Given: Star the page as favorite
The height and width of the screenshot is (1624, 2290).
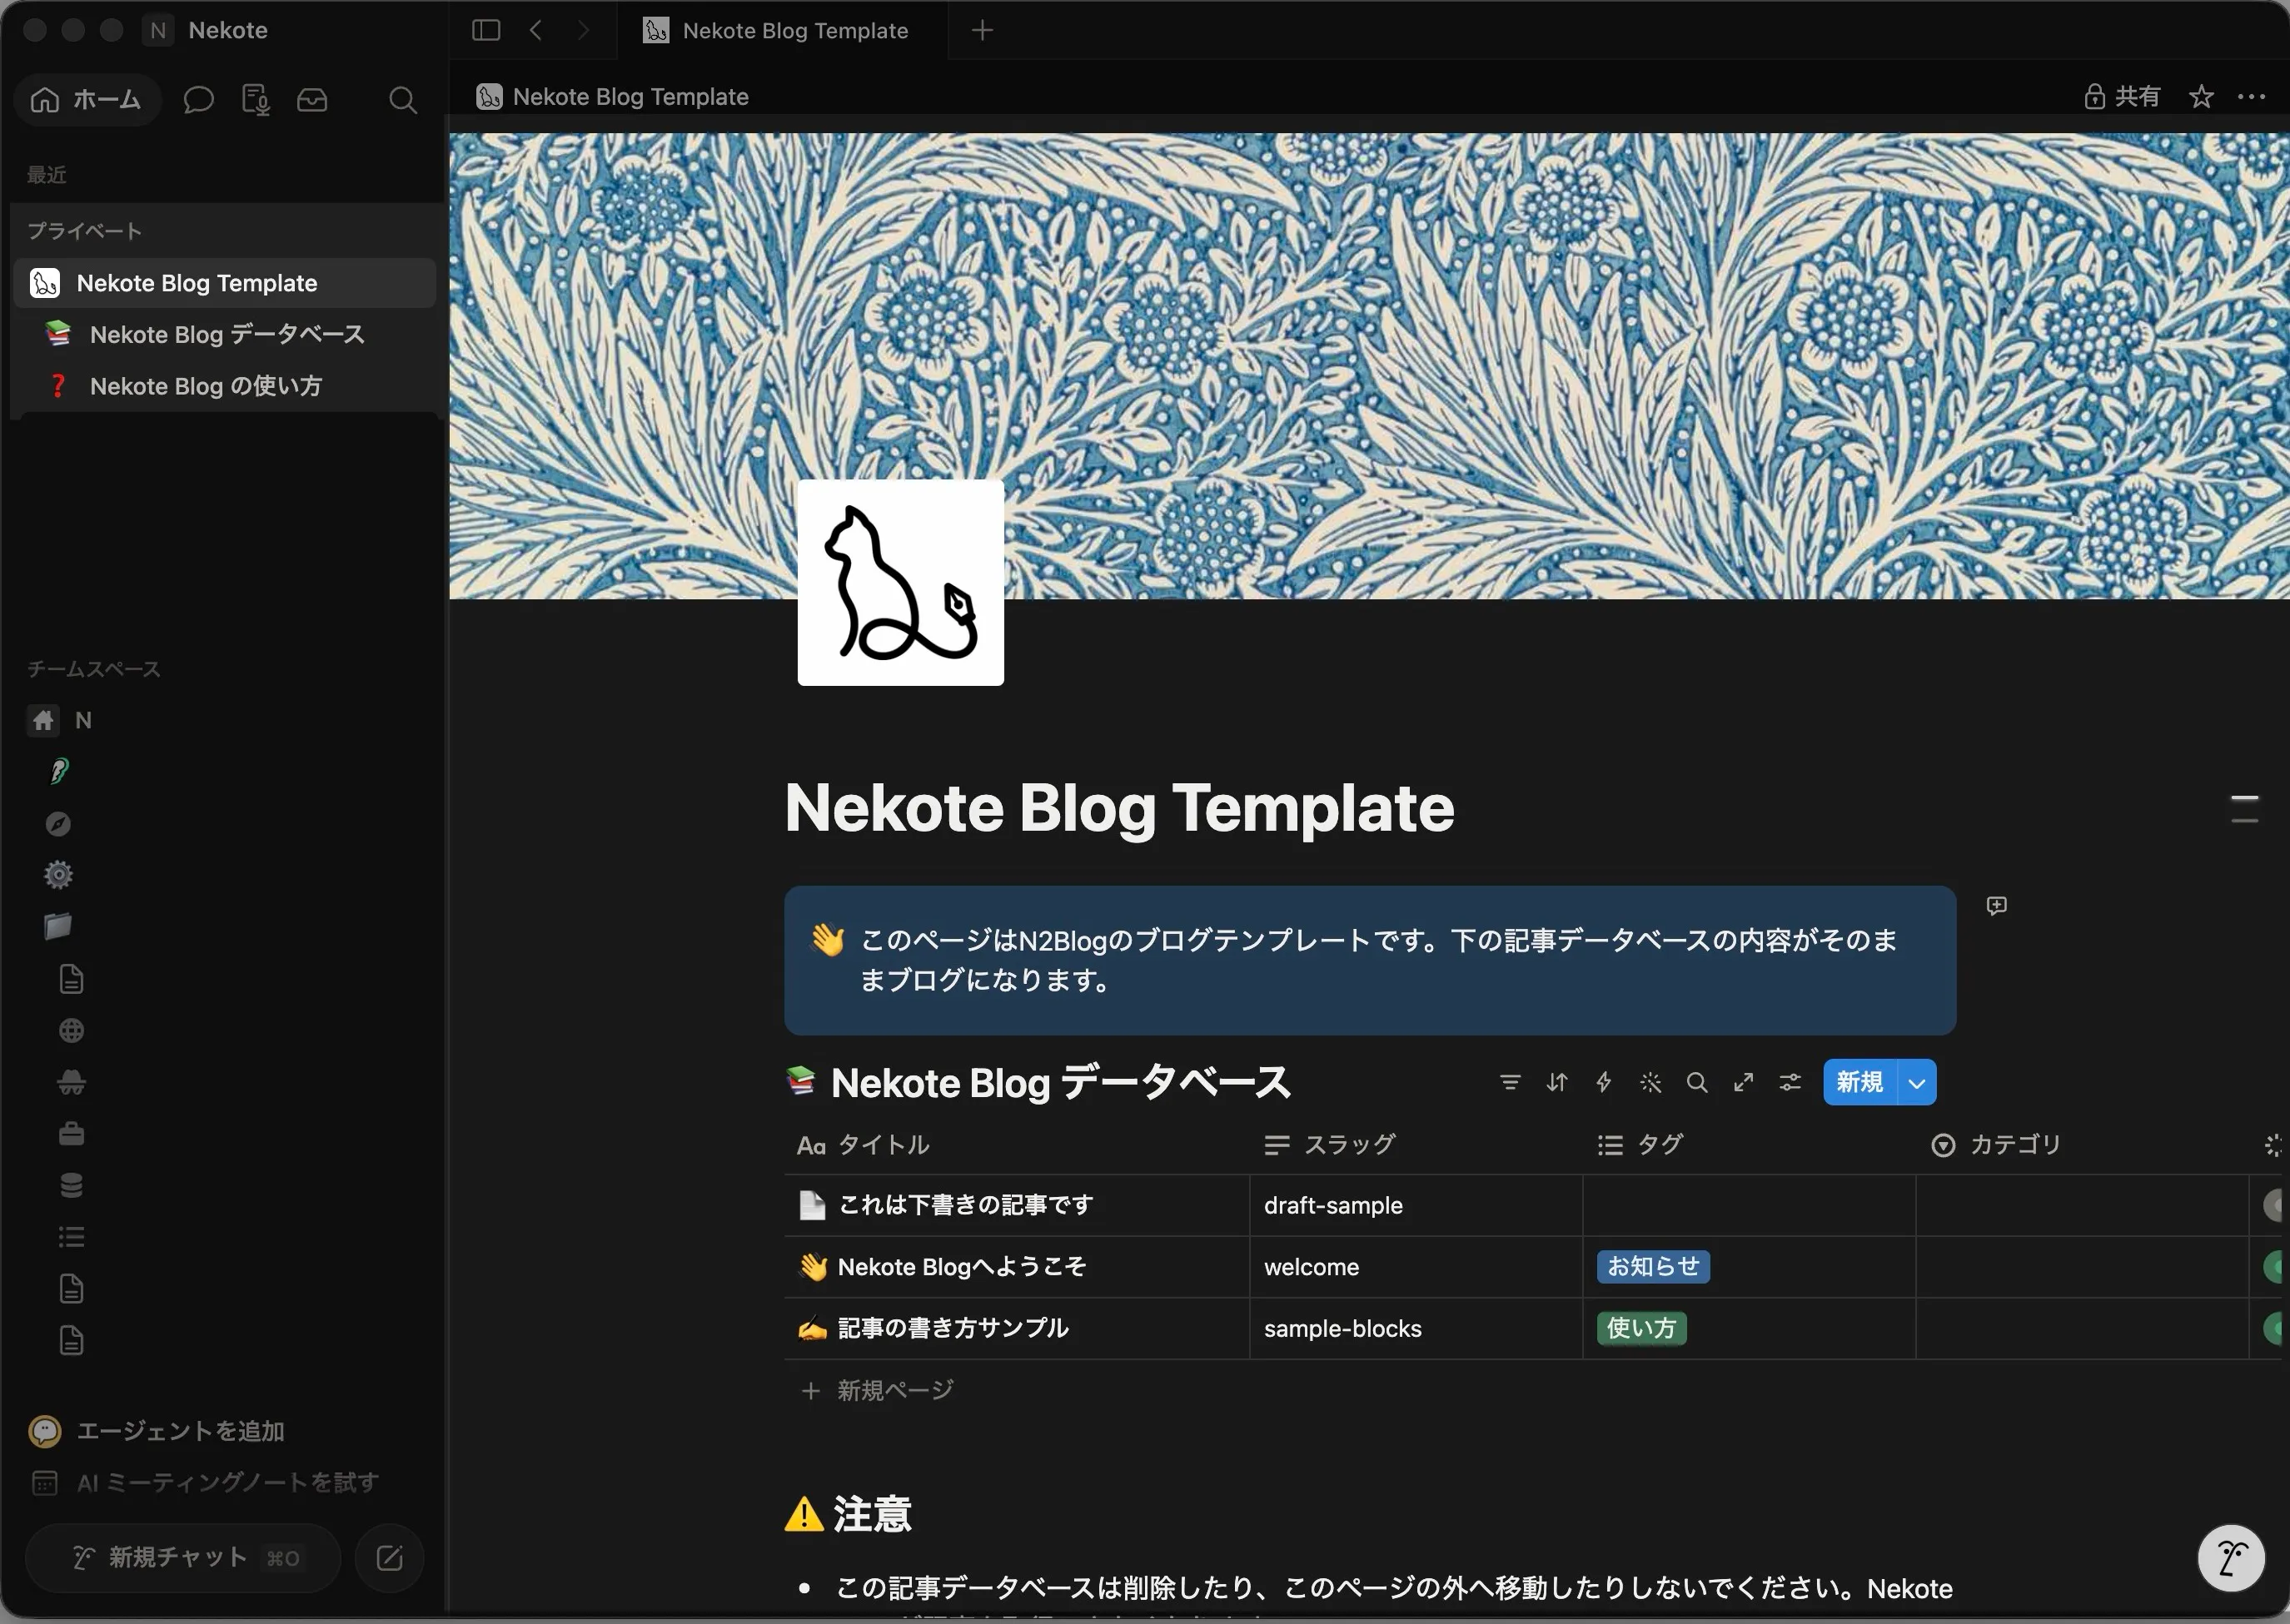Looking at the screenshot, I should pyautogui.click(x=2201, y=96).
